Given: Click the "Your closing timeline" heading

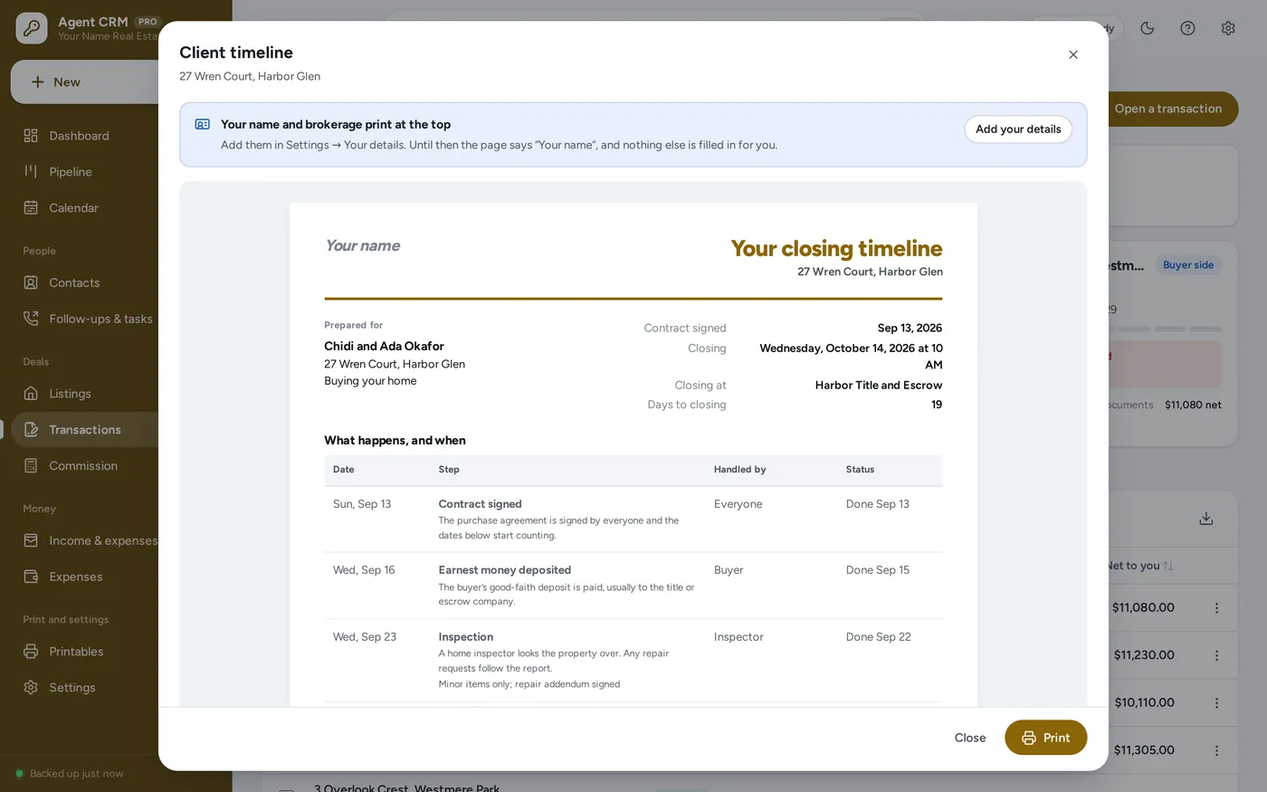Looking at the screenshot, I should point(836,248).
